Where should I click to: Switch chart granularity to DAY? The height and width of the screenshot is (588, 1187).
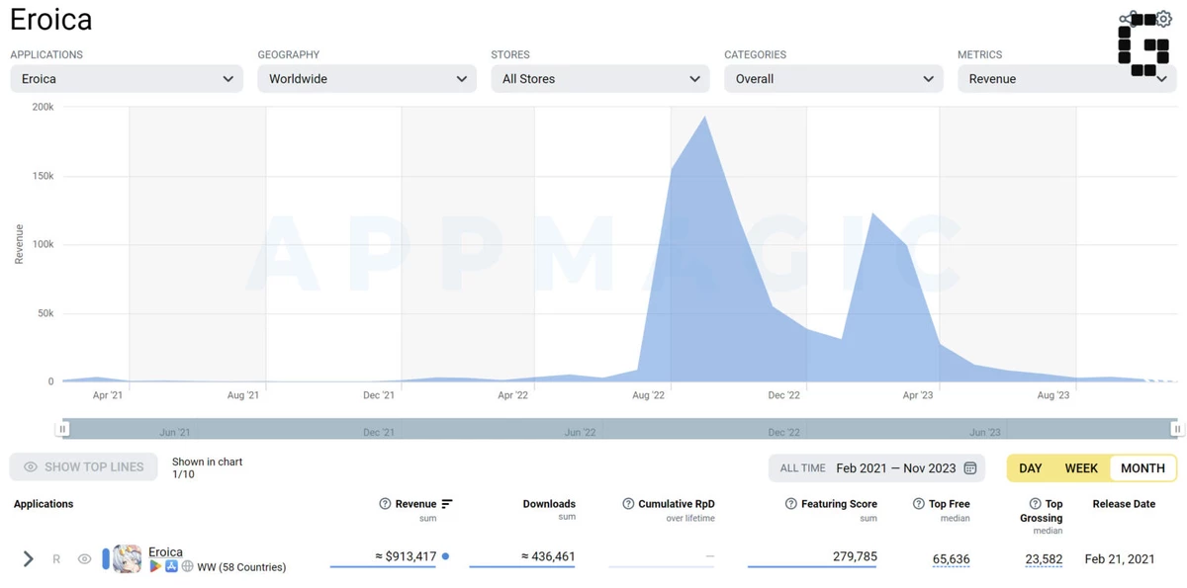point(1031,468)
